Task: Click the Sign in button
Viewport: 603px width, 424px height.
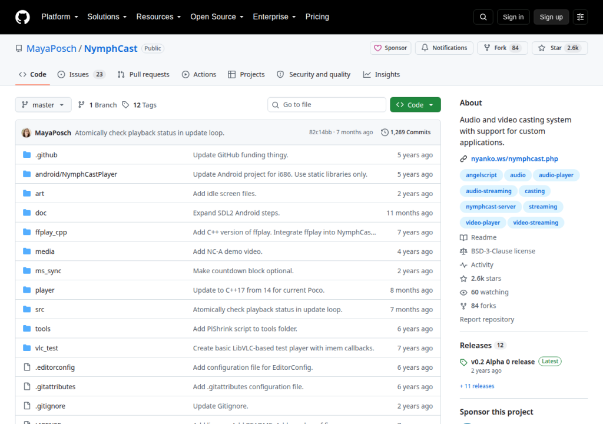Action: point(513,17)
